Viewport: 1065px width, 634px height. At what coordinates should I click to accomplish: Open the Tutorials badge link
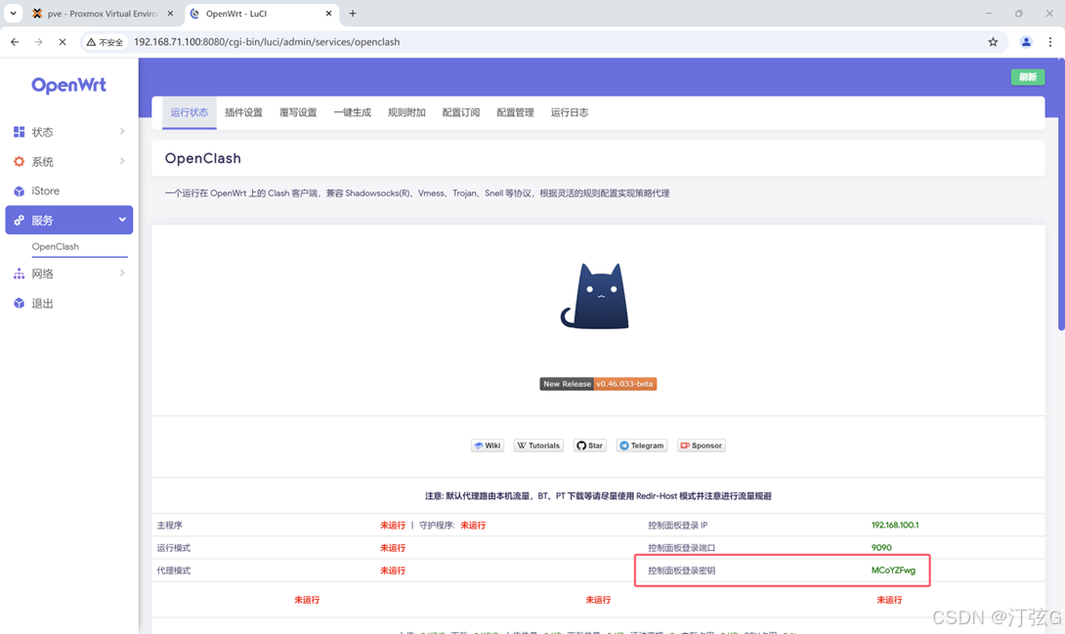coord(538,446)
